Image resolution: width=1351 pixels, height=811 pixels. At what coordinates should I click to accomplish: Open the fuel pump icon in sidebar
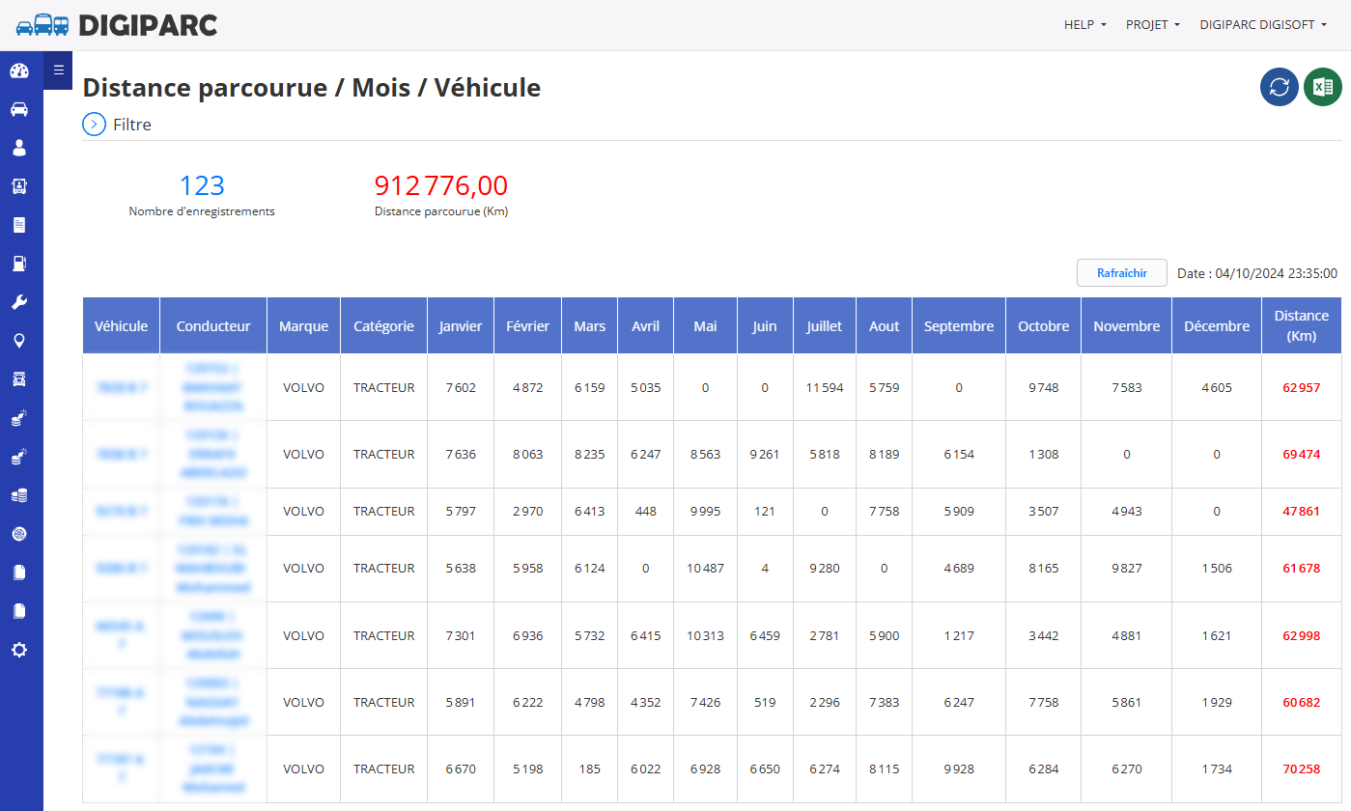point(19,264)
